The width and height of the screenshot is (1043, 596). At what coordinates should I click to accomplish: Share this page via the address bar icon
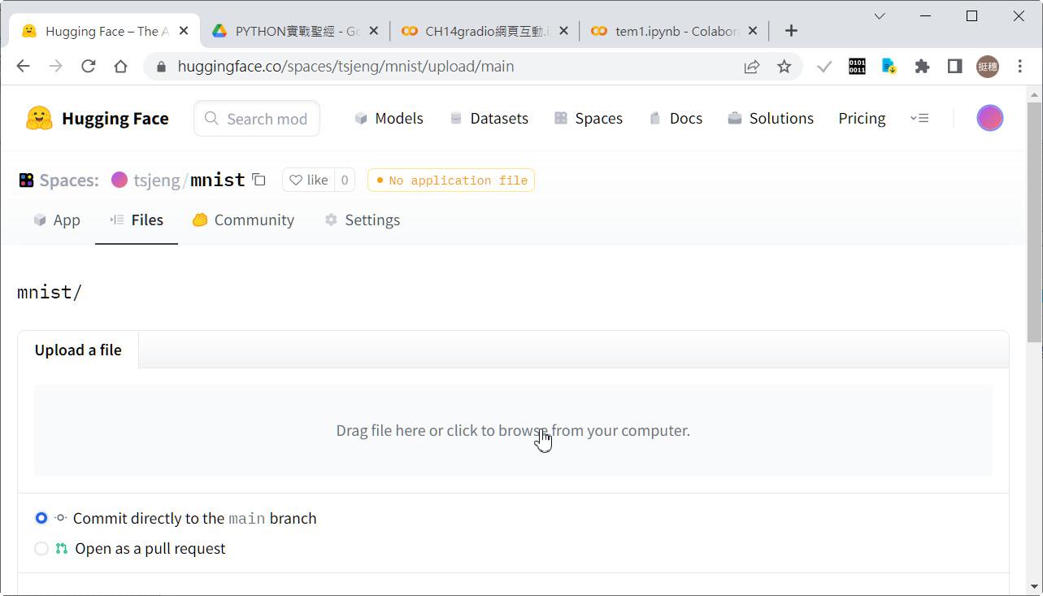pyautogui.click(x=751, y=67)
